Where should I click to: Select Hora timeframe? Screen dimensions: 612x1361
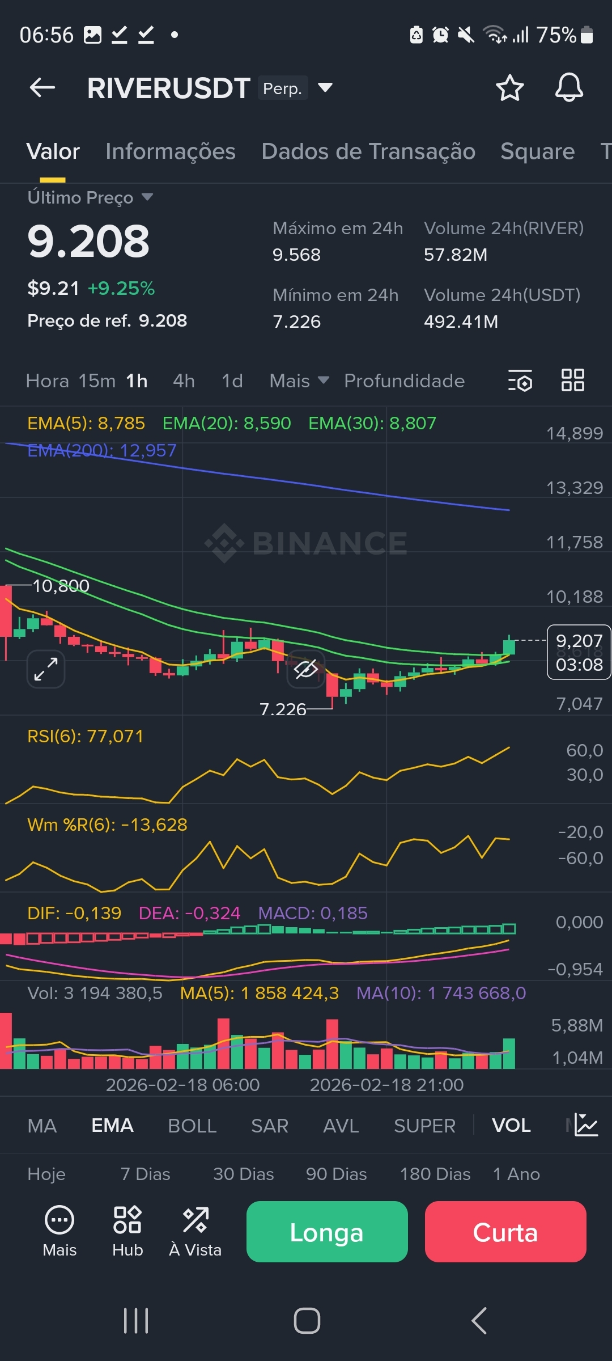[x=48, y=381]
